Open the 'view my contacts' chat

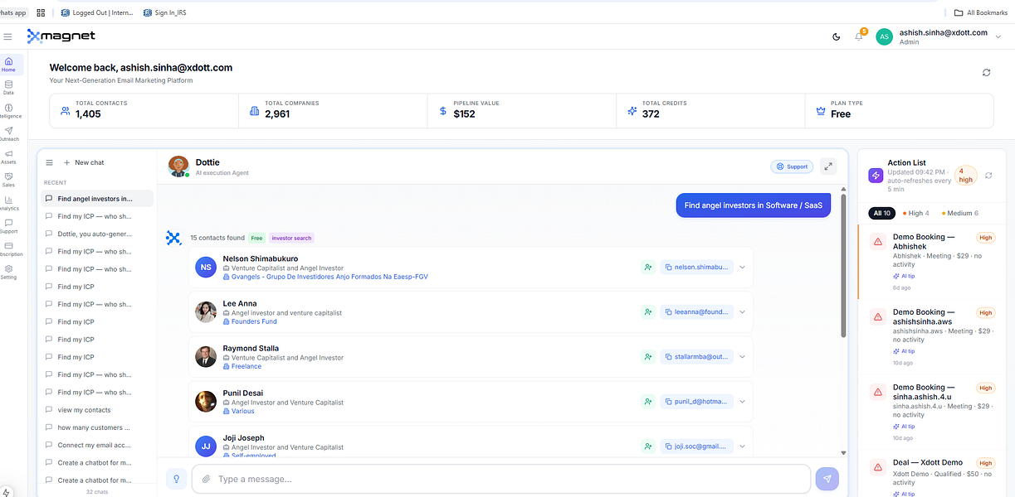[x=97, y=410]
